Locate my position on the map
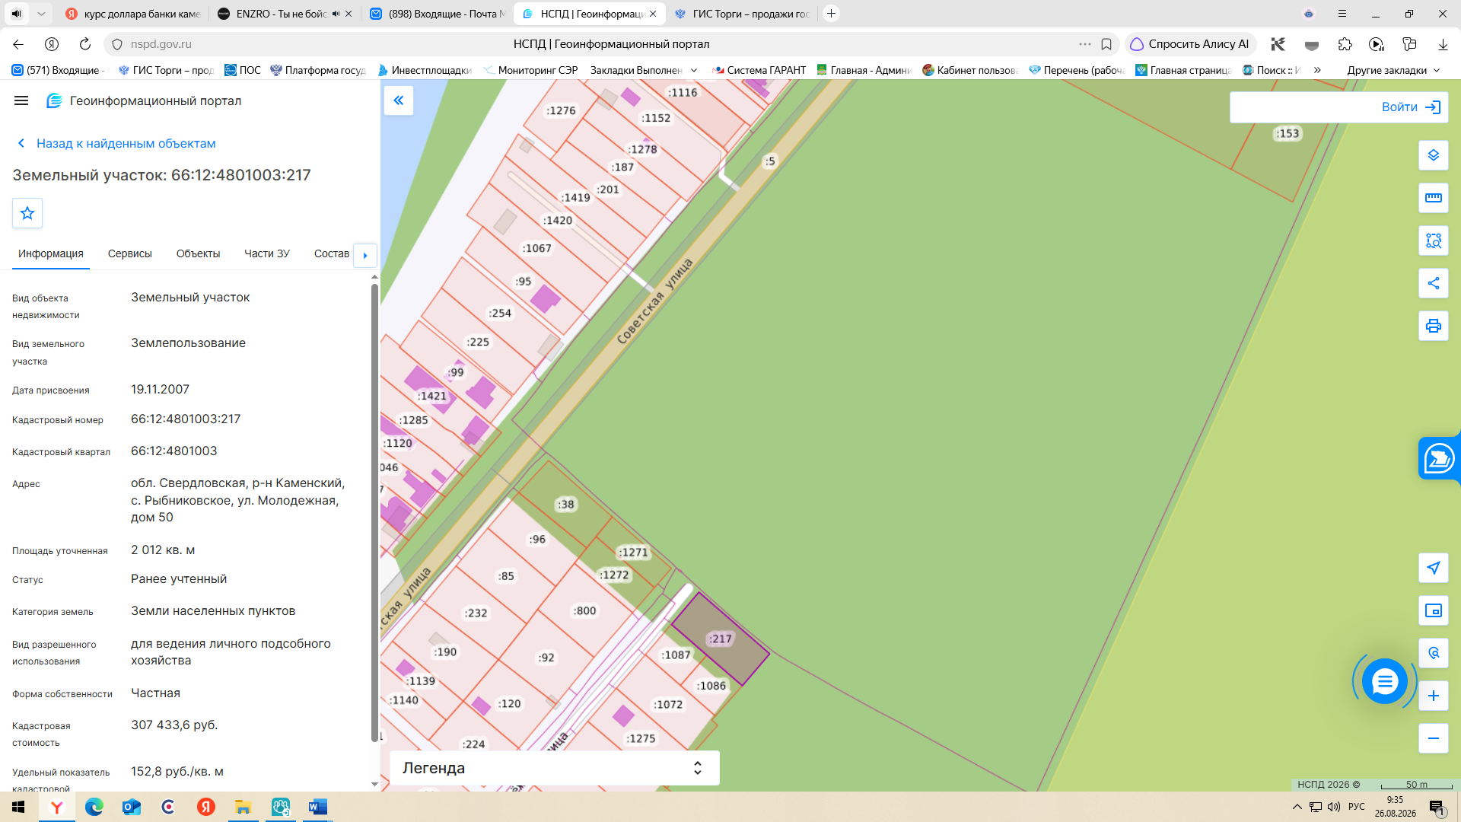The width and height of the screenshot is (1461, 822). click(1434, 568)
